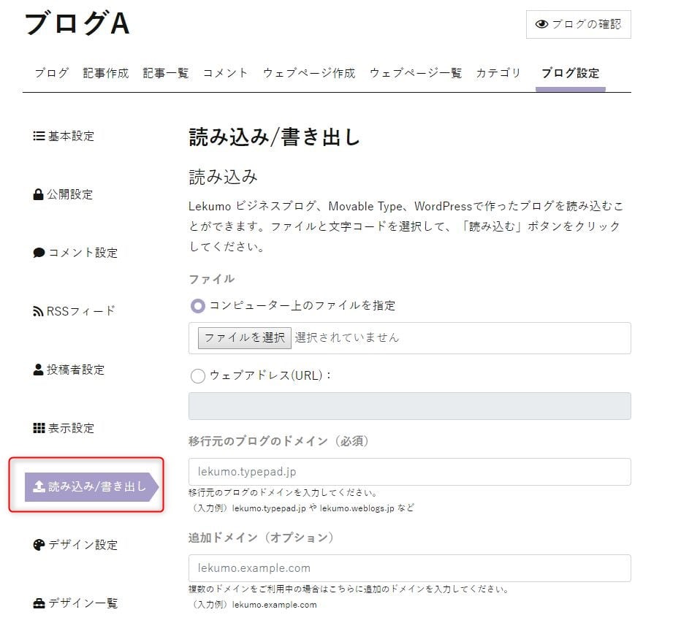Click the upload icon on 読み込み/書き出し
The width and height of the screenshot is (700, 623).
coord(39,486)
